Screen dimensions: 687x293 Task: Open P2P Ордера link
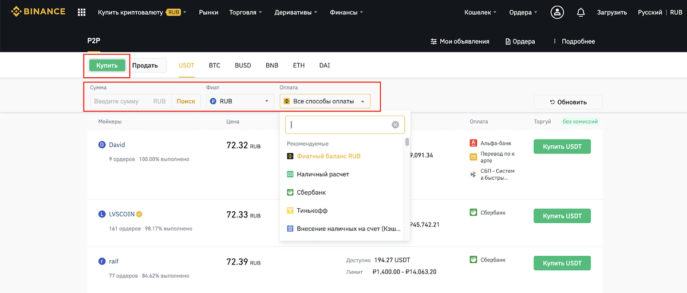(520, 41)
